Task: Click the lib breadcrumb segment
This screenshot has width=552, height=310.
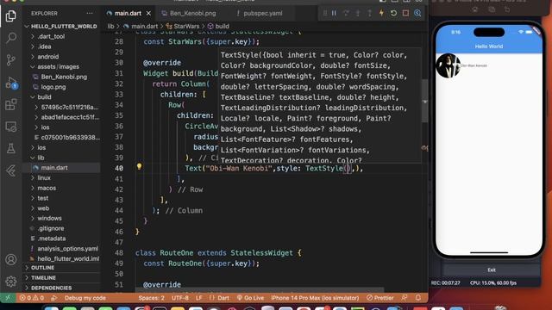Action: [x=111, y=26]
